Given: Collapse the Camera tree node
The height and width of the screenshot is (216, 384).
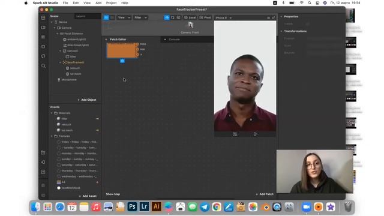Looking at the screenshot, I should tap(55, 28).
